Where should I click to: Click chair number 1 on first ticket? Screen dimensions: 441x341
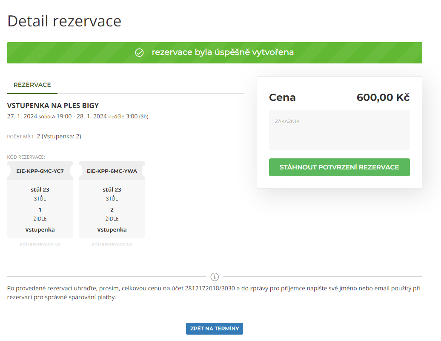[x=40, y=209]
